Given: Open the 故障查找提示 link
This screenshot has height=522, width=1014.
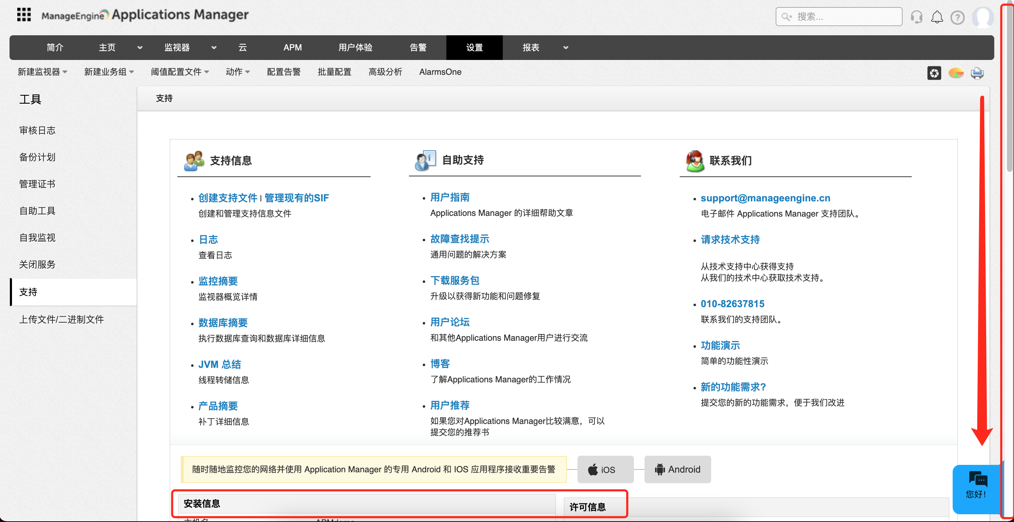Looking at the screenshot, I should (x=459, y=238).
